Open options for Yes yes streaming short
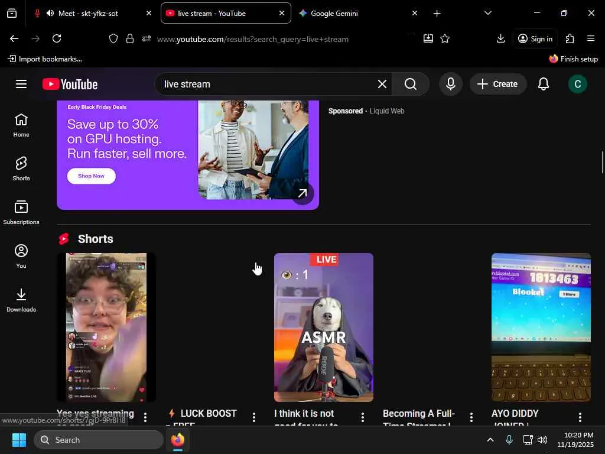 click(145, 417)
